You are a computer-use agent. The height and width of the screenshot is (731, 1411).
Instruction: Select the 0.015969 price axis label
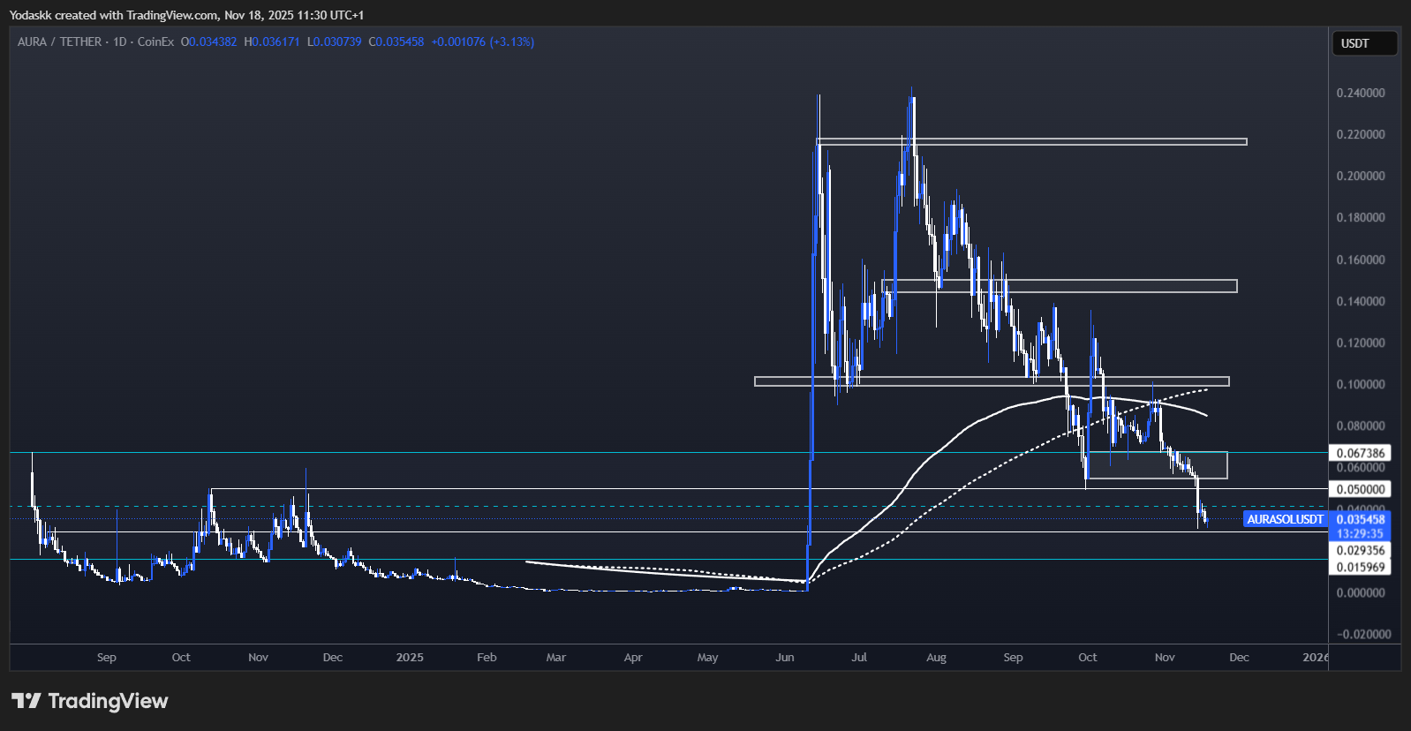tap(1360, 567)
